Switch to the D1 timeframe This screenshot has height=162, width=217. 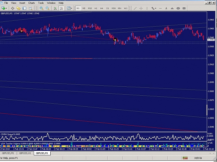(x=108, y=8)
